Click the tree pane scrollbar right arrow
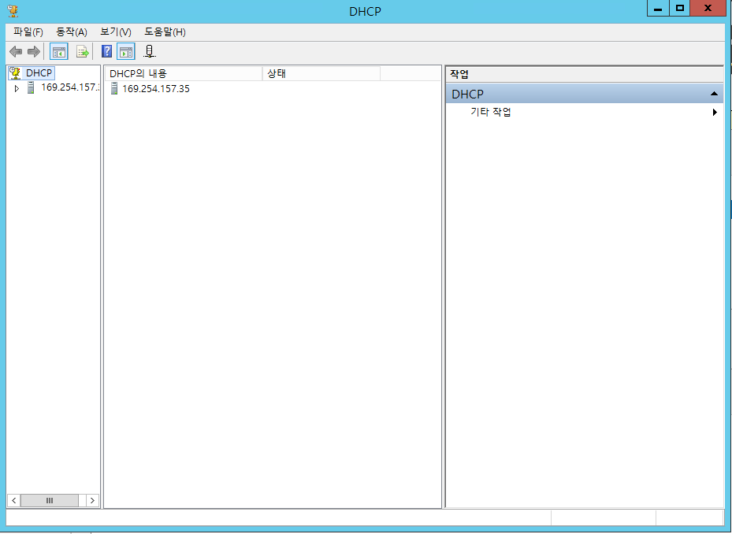The width and height of the screenshot is (732, 534). pos(92,500)
